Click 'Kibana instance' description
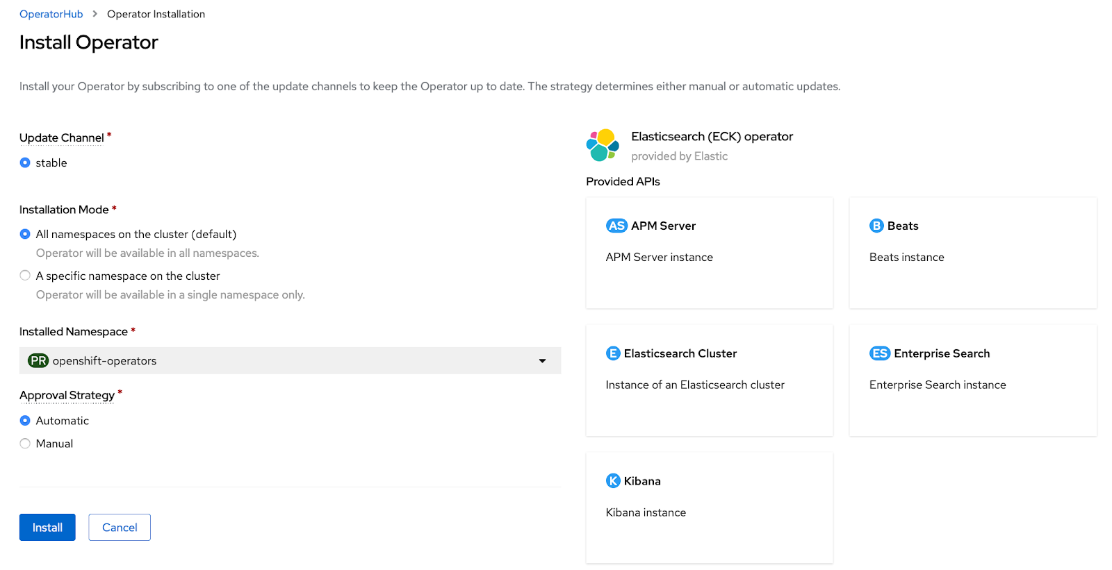Viewport: 1112px width, 570px height. tap(646, 512)
